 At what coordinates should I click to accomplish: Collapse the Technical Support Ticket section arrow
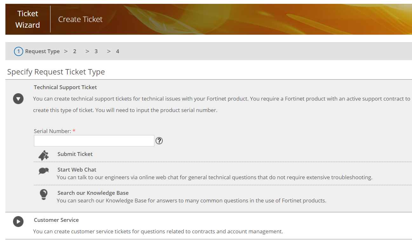(x=18, y=99)
